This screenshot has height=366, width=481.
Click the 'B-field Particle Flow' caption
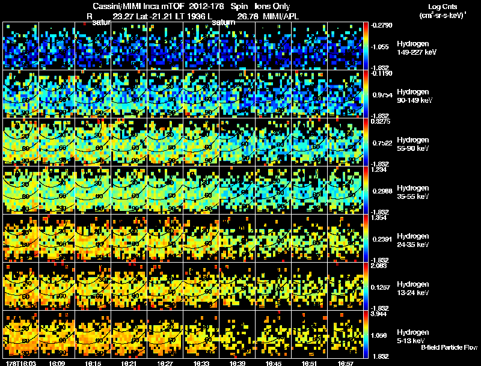click(x=449, y=347)
